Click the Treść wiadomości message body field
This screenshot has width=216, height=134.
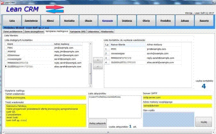point(46,115)
